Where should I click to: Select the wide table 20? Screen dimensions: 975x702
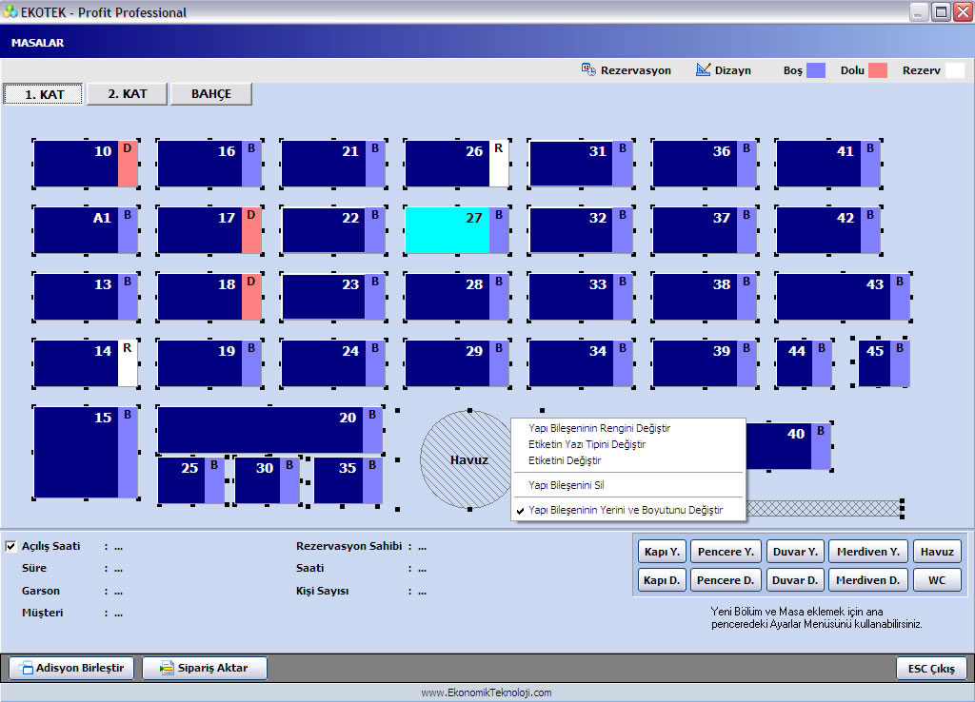[269, 430]
